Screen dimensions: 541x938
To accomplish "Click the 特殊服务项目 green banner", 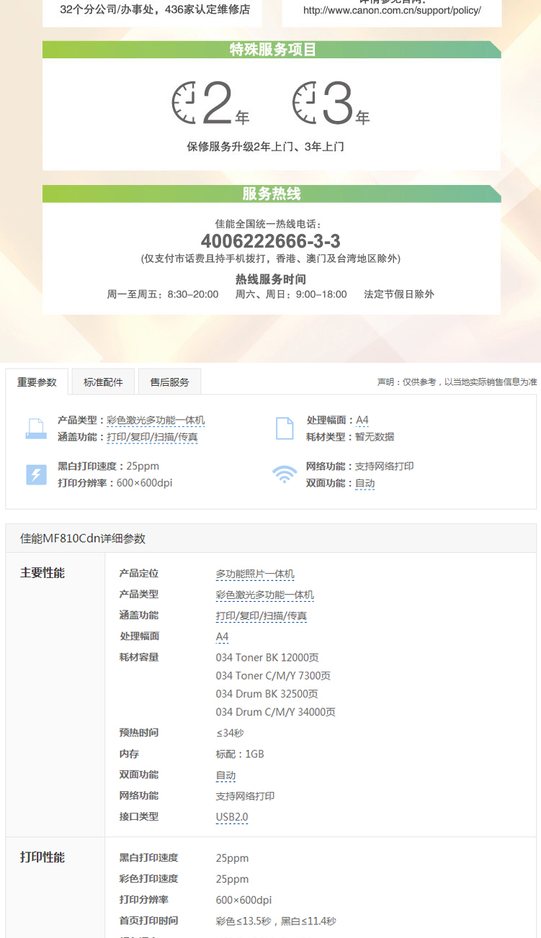I will (271, 50).
